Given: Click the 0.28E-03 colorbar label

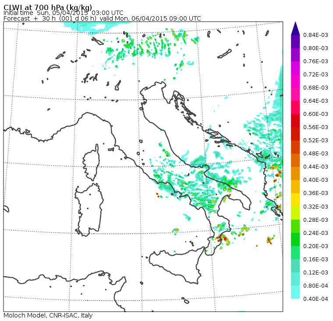Looking at the screenshot, I should pos(315,220).
